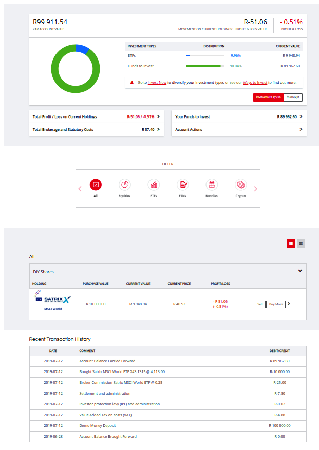Screen dimensions: 319x450
Task: Open Account Actions row
Action: click(239, 129)
